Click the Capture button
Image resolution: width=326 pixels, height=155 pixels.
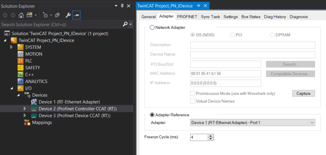pos(304,94)
